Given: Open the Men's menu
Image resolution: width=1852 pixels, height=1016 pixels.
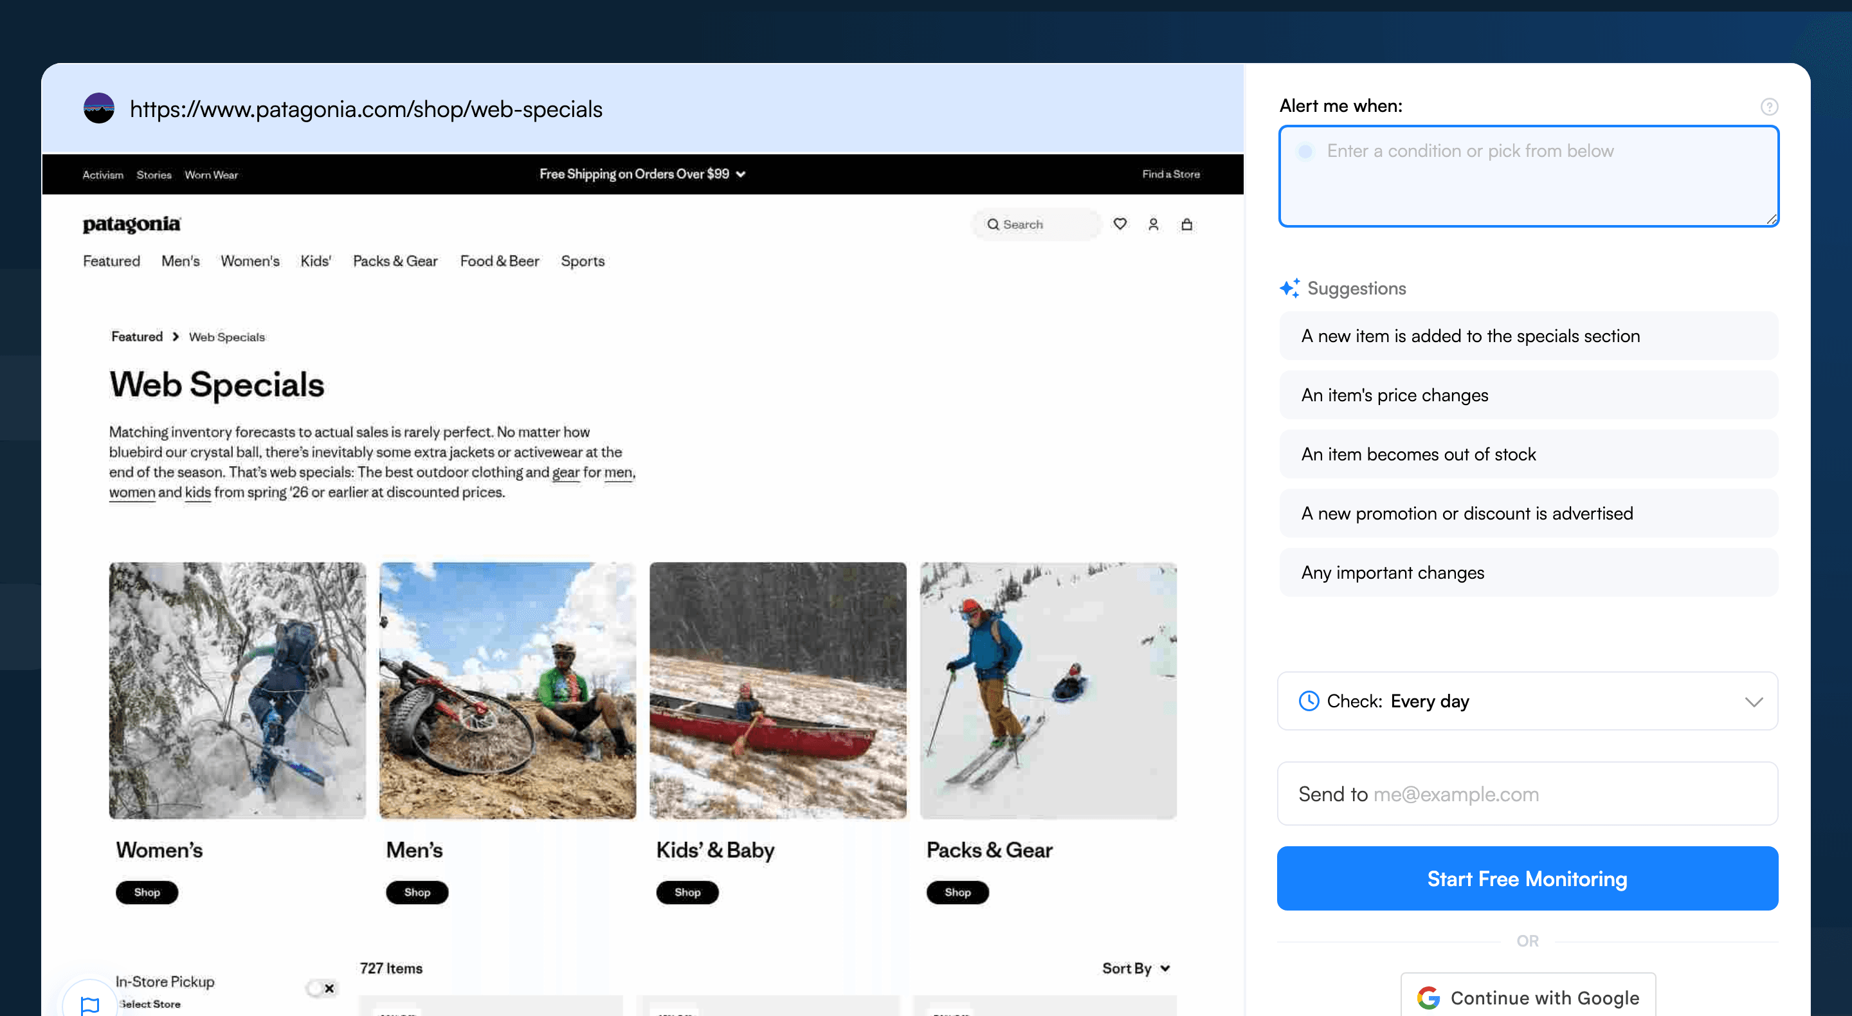Looking at the screenshot, I should 181,261.
